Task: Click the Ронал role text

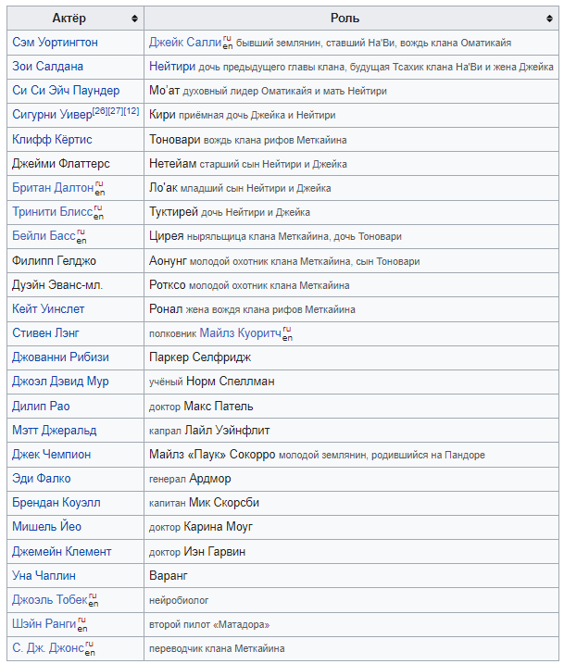Action: tap(166, 309)
